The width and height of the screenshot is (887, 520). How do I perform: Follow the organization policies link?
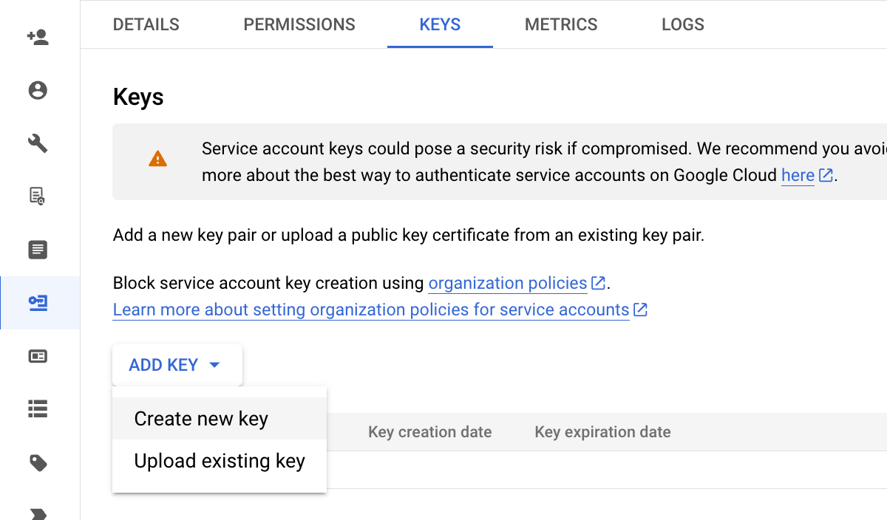pyautogui.click(x=508, y=283)
